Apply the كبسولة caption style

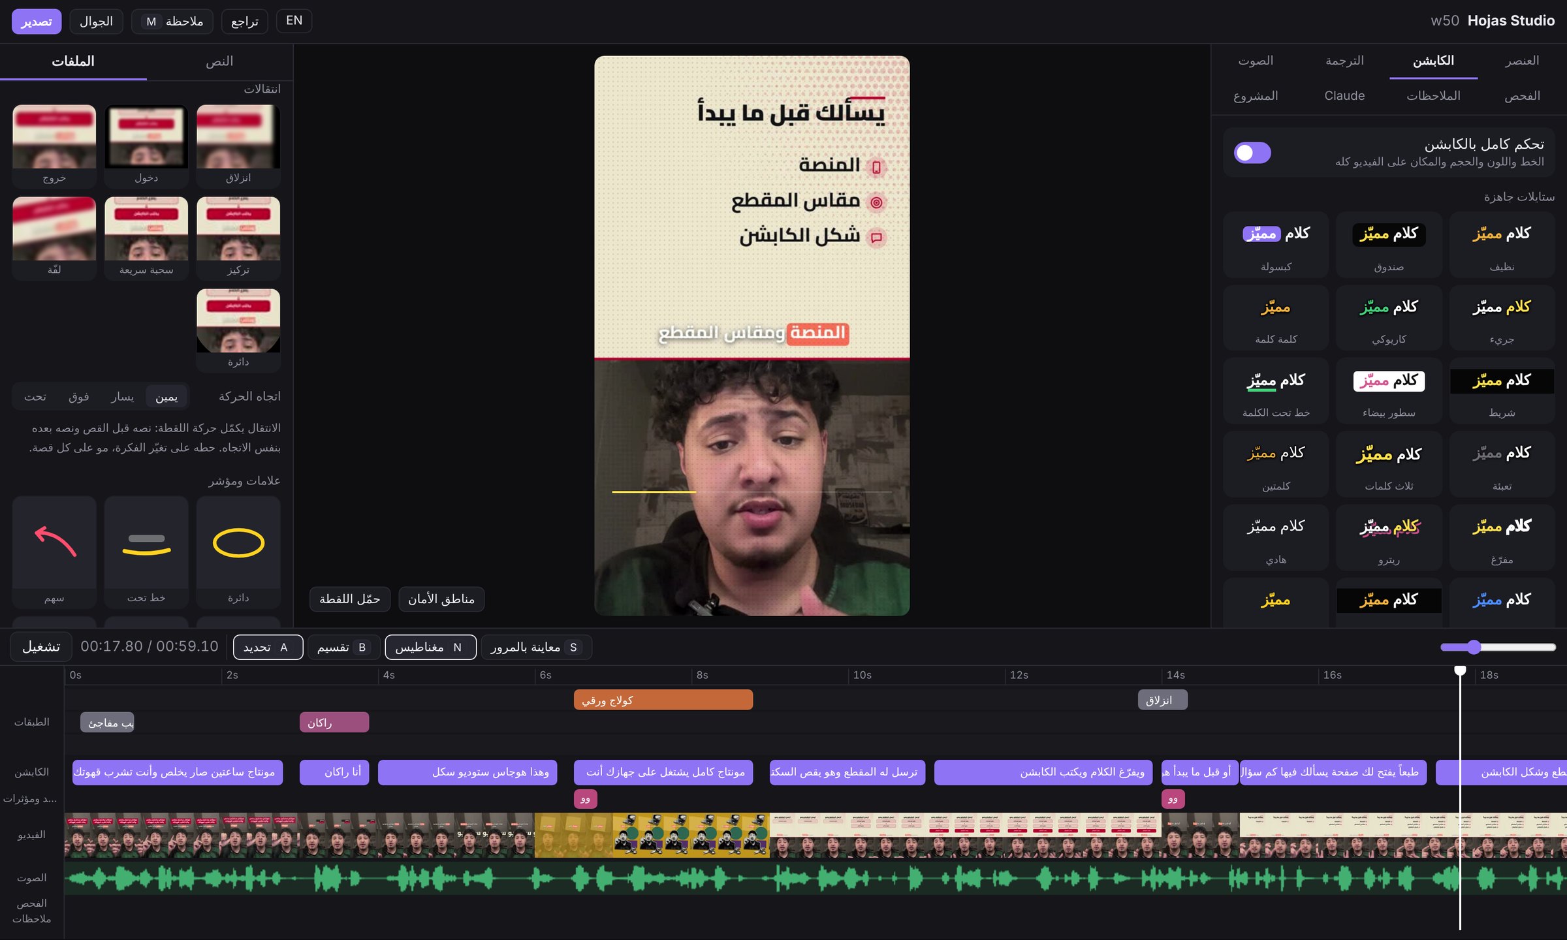[x=1276, y=245]
